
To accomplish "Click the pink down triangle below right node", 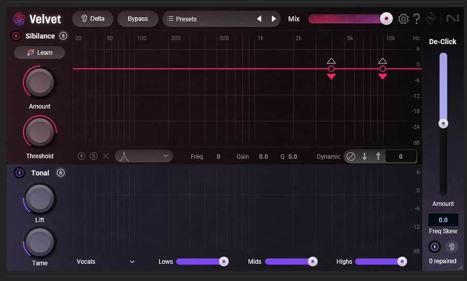I will click(x=383, y=77).
